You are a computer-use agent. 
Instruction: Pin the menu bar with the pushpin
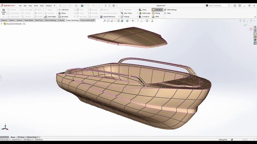pos(55,6)
